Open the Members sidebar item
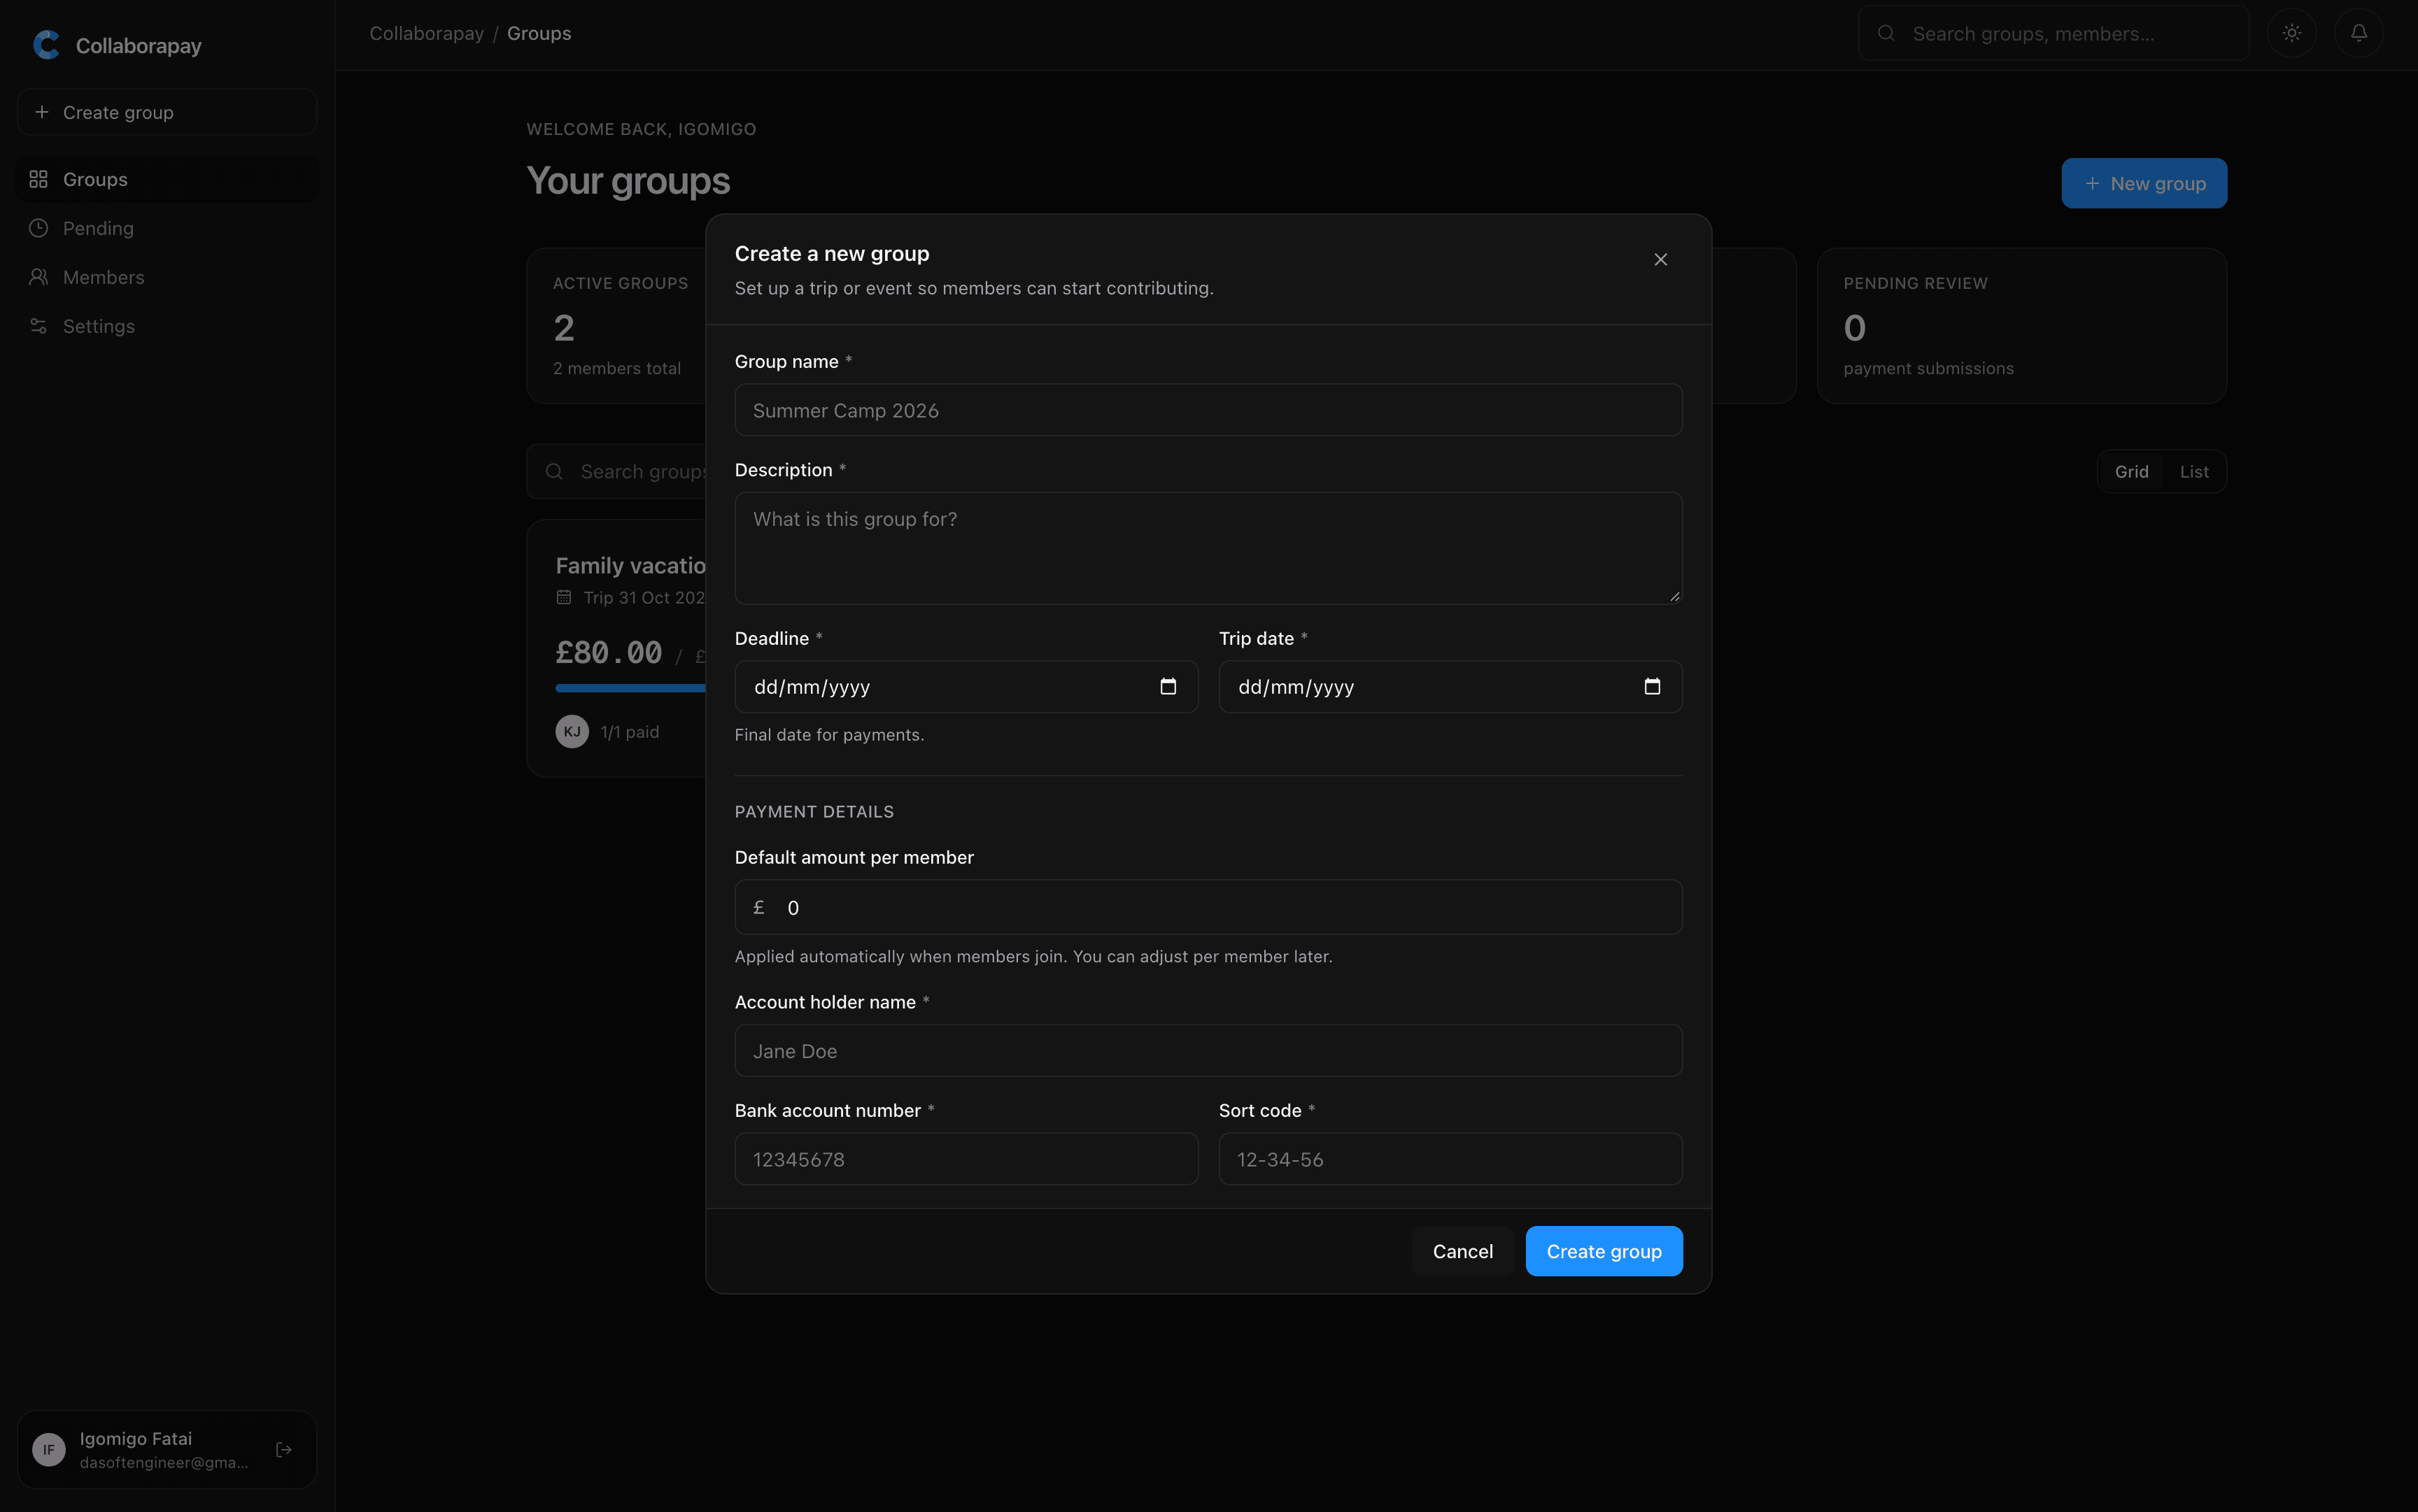2418x1512 pixels. 168,277
